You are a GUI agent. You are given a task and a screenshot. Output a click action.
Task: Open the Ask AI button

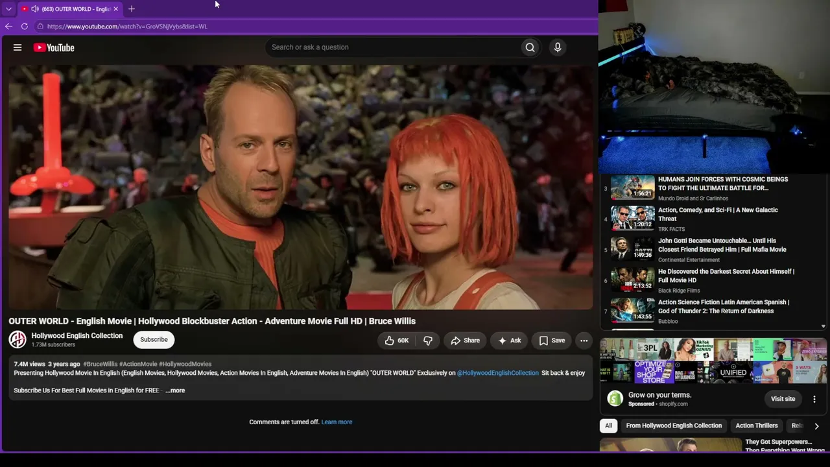tap(509, 341)
